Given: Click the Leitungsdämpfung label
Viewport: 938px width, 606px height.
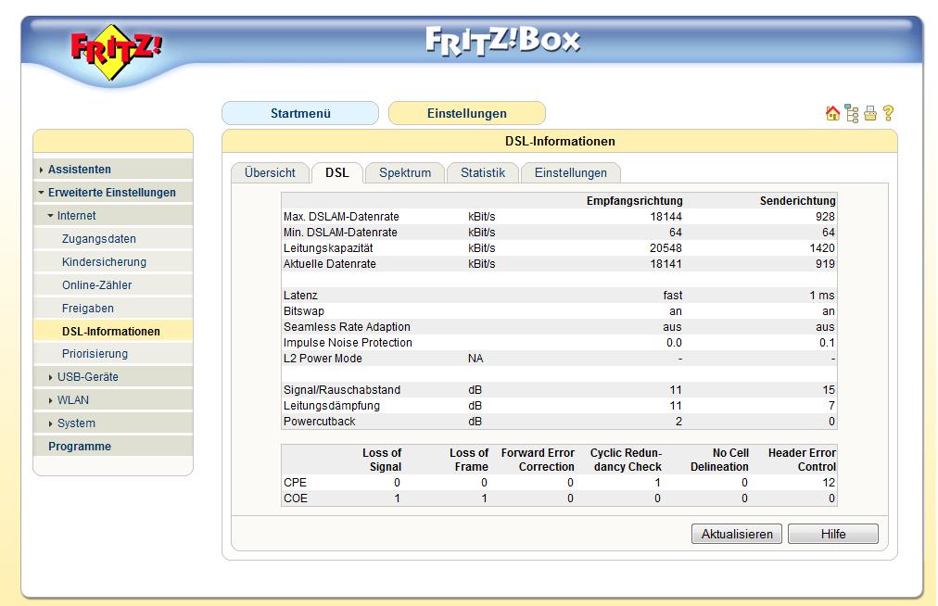Looking at the screenshot, I should pyautogui.click(x=332, y=406).
